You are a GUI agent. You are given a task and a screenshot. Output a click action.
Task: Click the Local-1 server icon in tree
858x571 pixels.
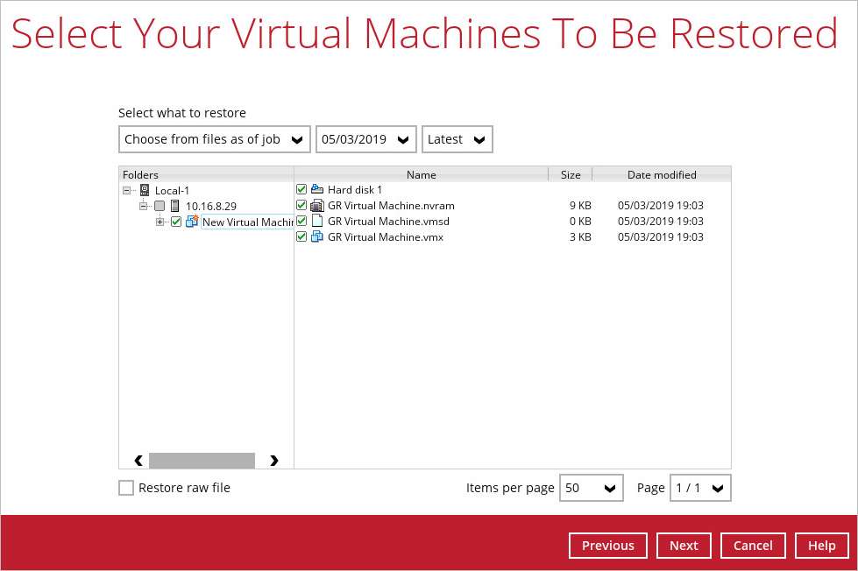coord(145,190)
